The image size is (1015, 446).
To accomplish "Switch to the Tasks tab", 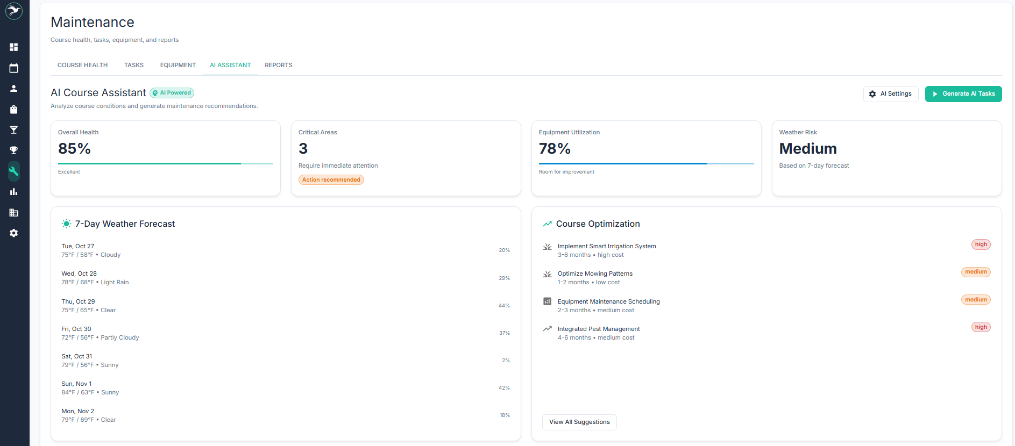I will (x=134, y=65).
